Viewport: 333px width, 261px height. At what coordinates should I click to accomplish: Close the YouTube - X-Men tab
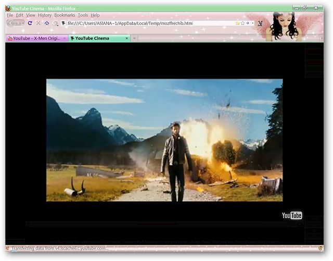click(65, 38)
